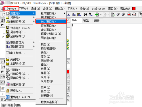The image size is (142, 107).
Task: Click the second outdent lines toolbar icon
Action: click(124, 15)
